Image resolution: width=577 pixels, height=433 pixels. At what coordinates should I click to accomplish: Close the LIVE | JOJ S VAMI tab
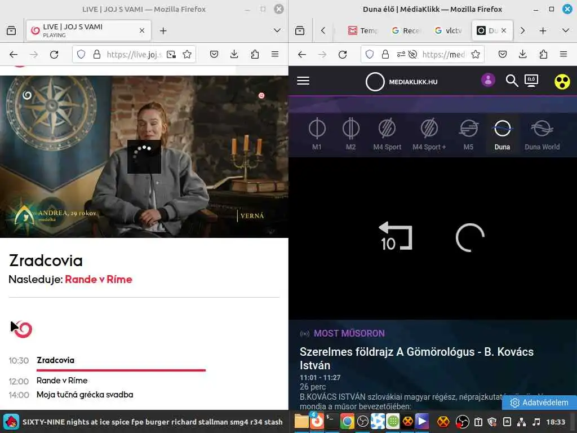click(142, 30)
